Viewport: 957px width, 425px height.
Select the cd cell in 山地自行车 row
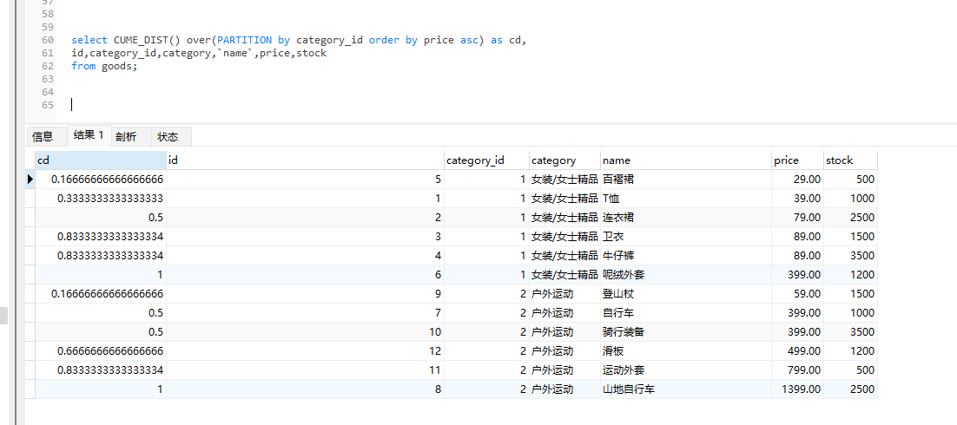(100, 389)
